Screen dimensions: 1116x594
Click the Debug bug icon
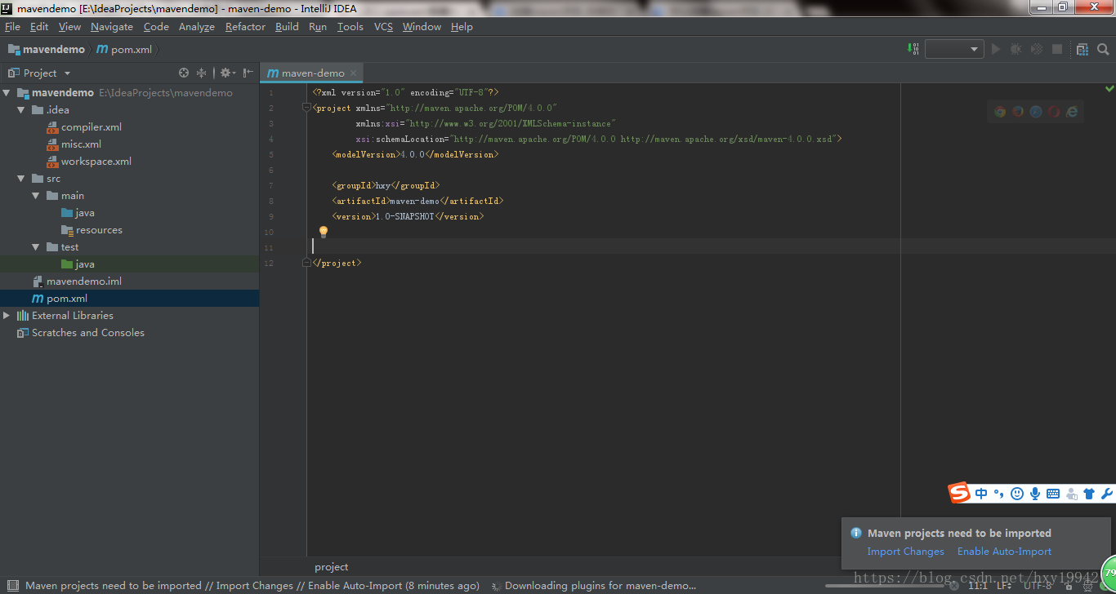tap(1016, 49)
